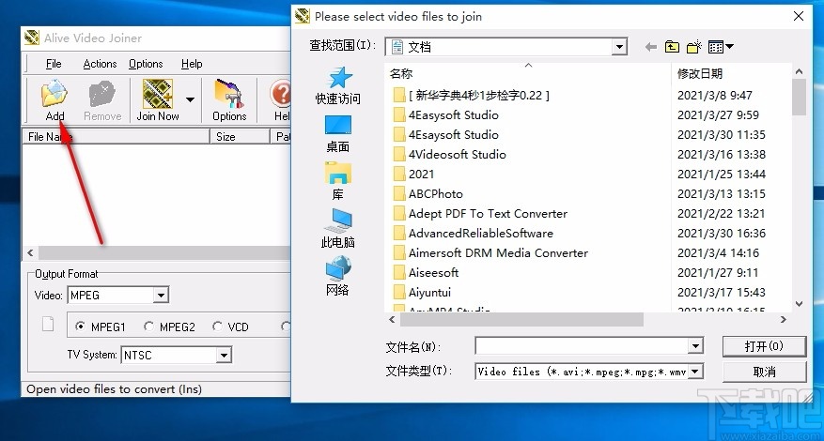The width and height of the screenshot is (824, 441).
Task: Expand the 文件名 dropdown arrow
Action: [x=696, y=346]
